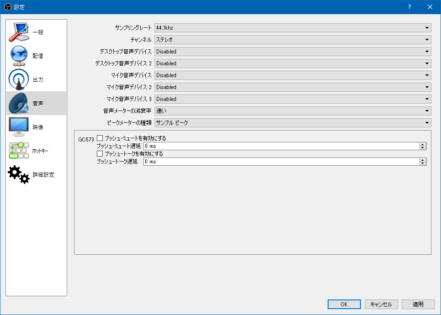Image resolution: width=441 pixels, height=315 pixels.
Task: Expand the デスクトップ音声デバイス 2 dropdown
Action: coord(293,63)
